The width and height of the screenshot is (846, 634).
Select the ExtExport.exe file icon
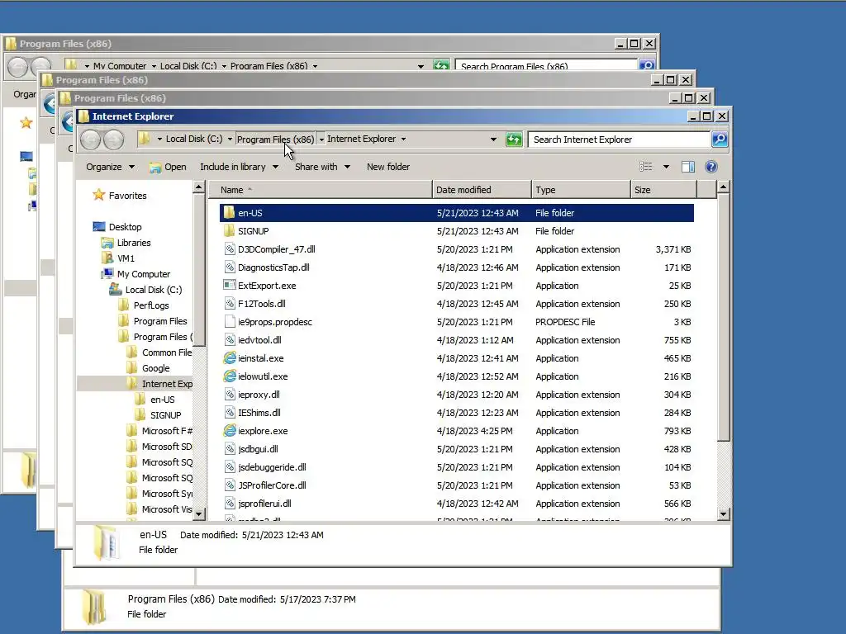pos(230,285)
